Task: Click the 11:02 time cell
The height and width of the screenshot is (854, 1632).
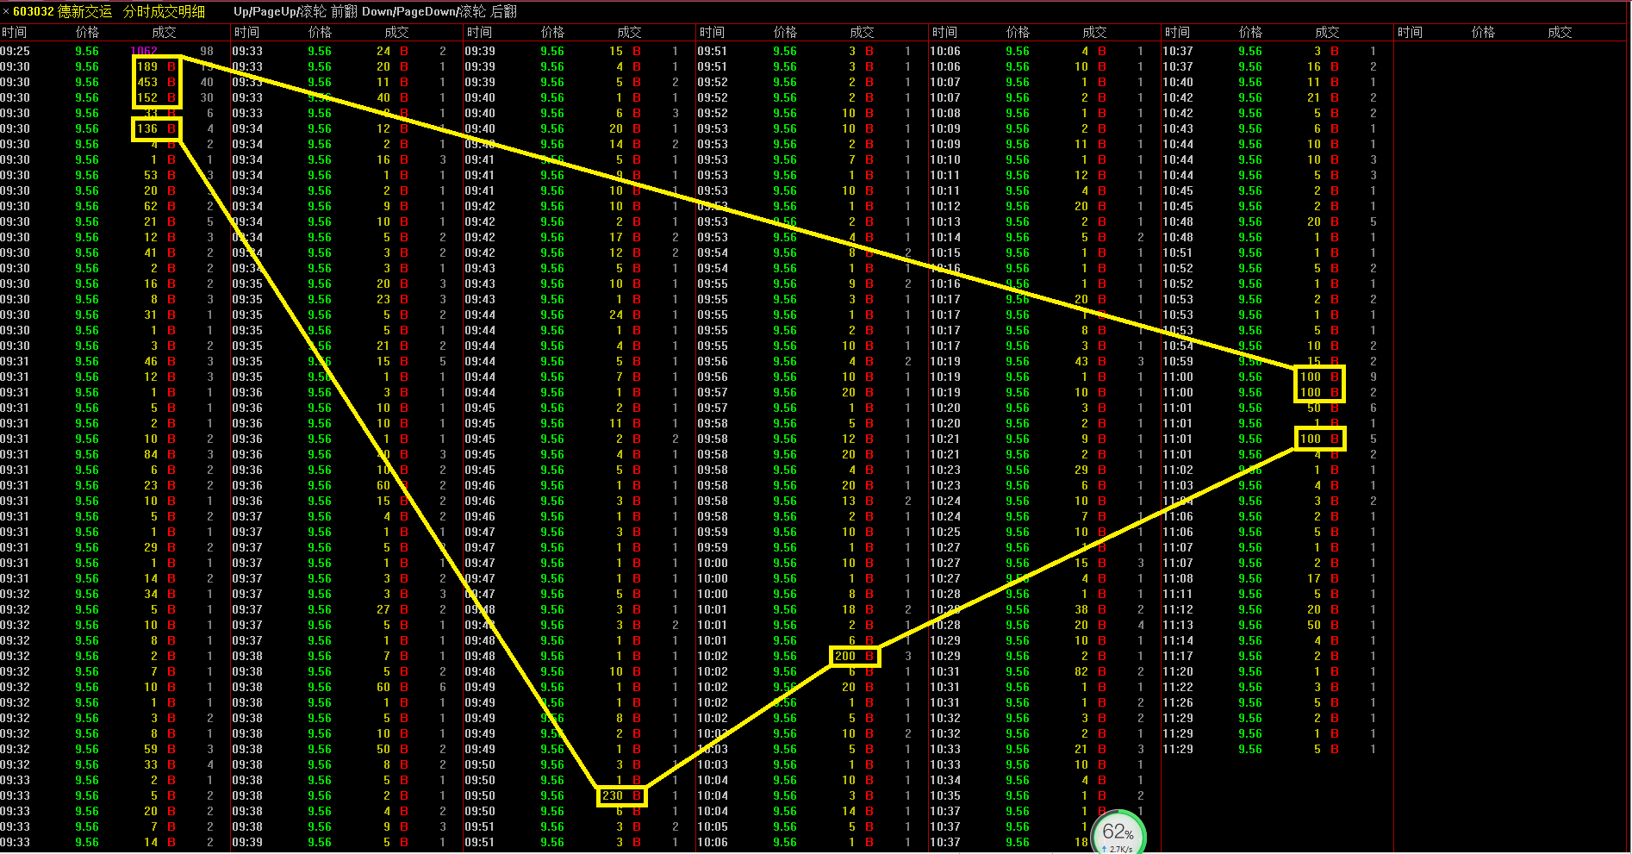Action: (x=1178, y=470)
